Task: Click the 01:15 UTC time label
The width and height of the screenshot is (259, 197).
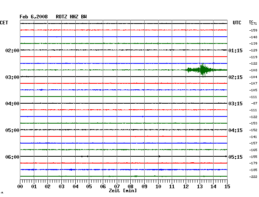Action: (x=235, y=50)
